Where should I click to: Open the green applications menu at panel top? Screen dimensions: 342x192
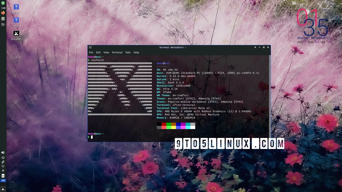(x=3, y=3)
